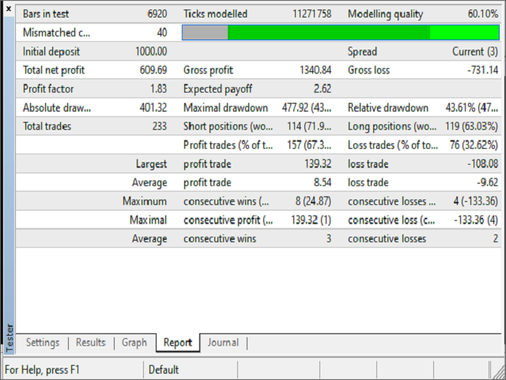Switch to the Settings tab
Screen dimensions: 506x380
[43, 343]
